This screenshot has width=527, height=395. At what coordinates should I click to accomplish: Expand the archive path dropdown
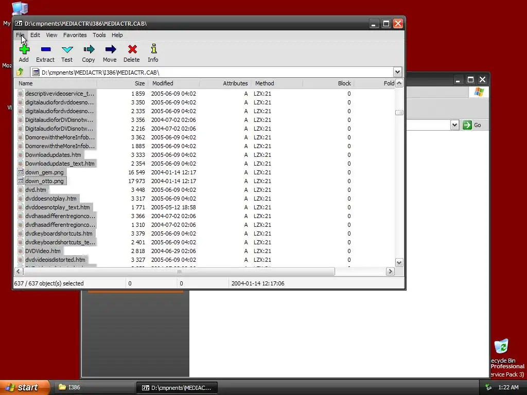pos(397,72)
